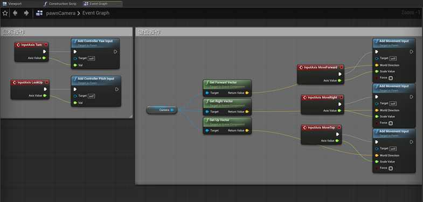
Task: Click the resize grip of the 鼠标操作 comment box
Action: (130, 116)
